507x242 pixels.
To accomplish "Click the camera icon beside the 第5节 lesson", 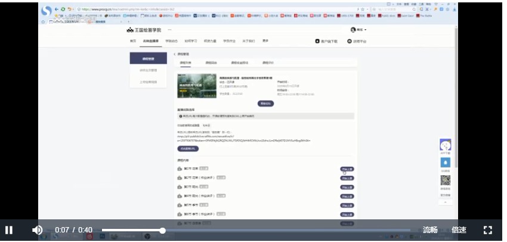I will 180,205.
